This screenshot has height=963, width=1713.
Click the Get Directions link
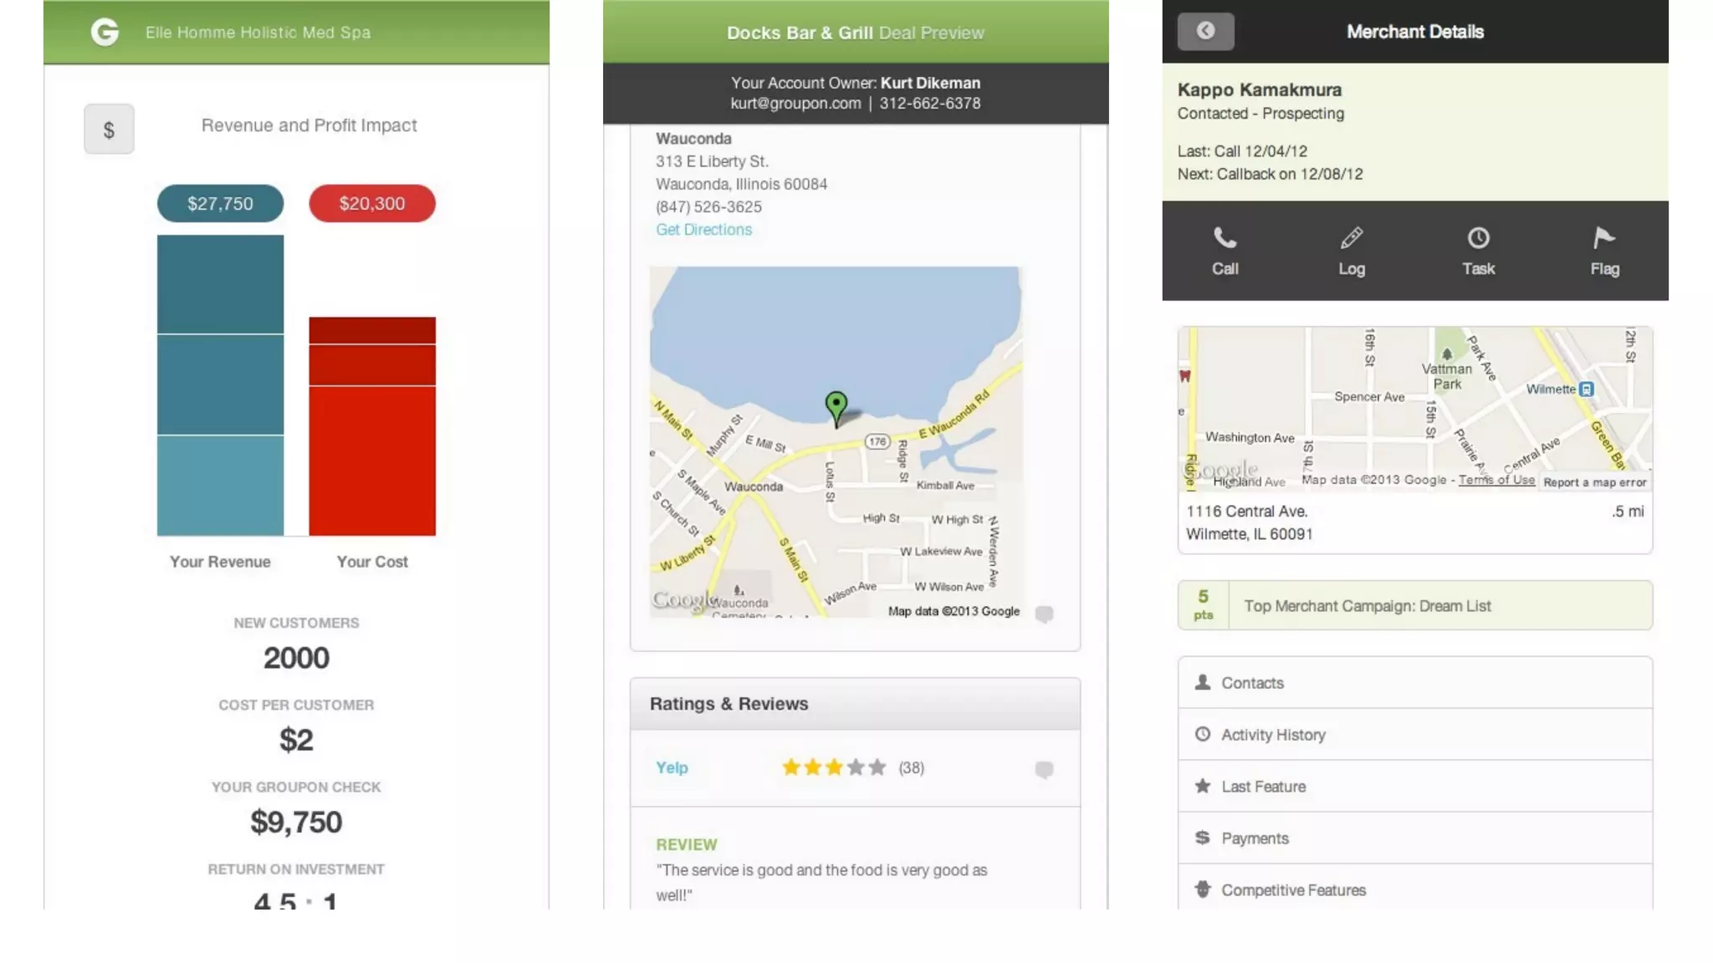[703, 230]
